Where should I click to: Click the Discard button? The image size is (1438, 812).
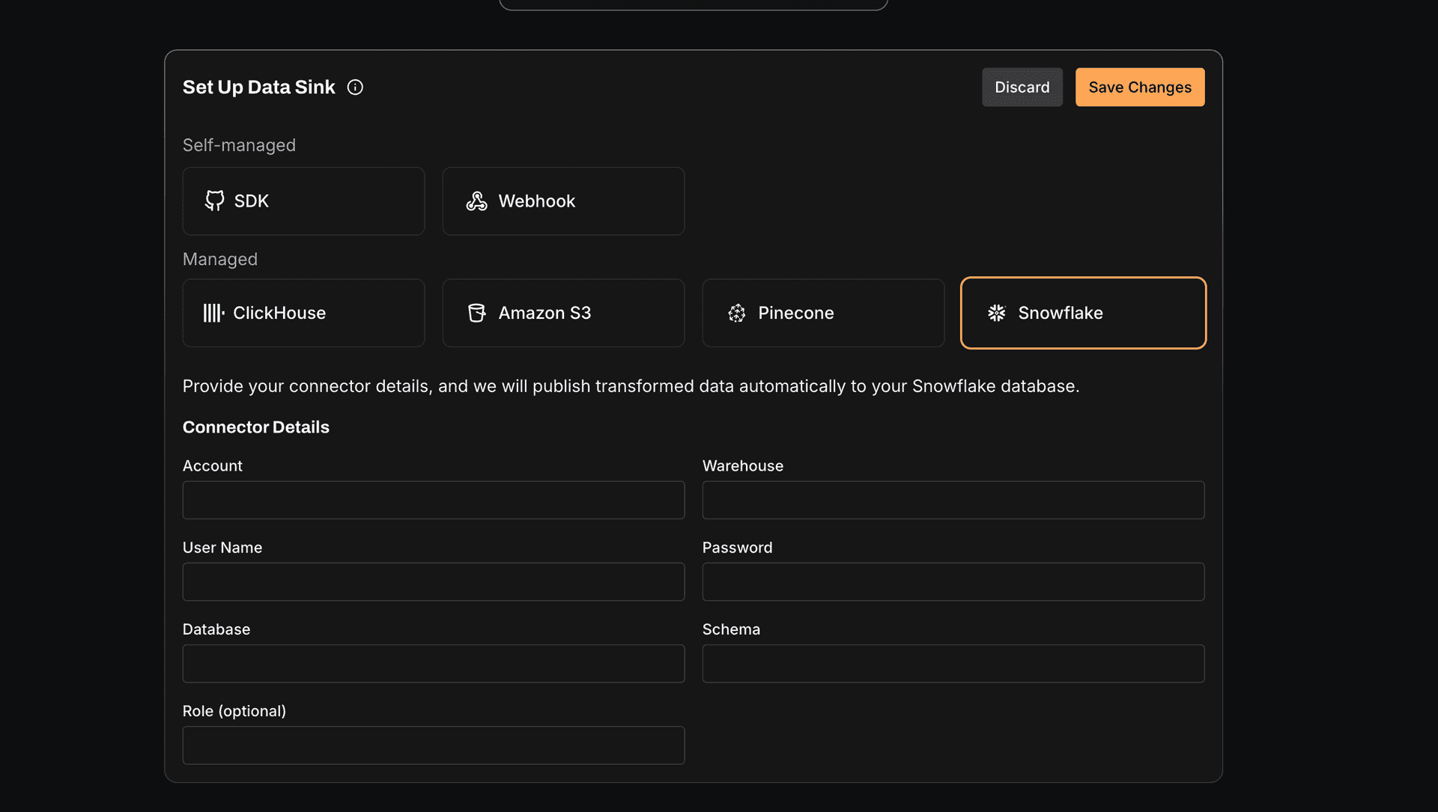pos(1022,88)
